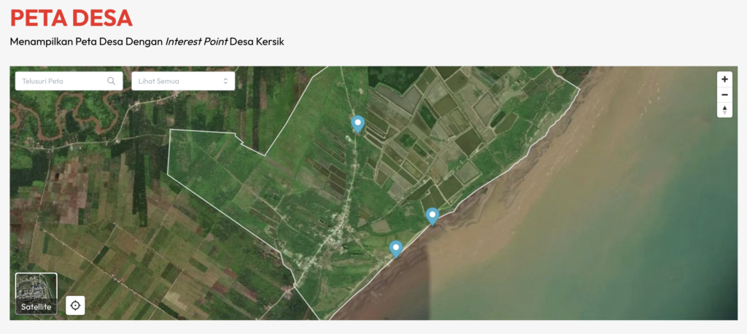Select the northernmost blue map marker
The height and width of the screenshot is (334, 747).
point(357,124)
